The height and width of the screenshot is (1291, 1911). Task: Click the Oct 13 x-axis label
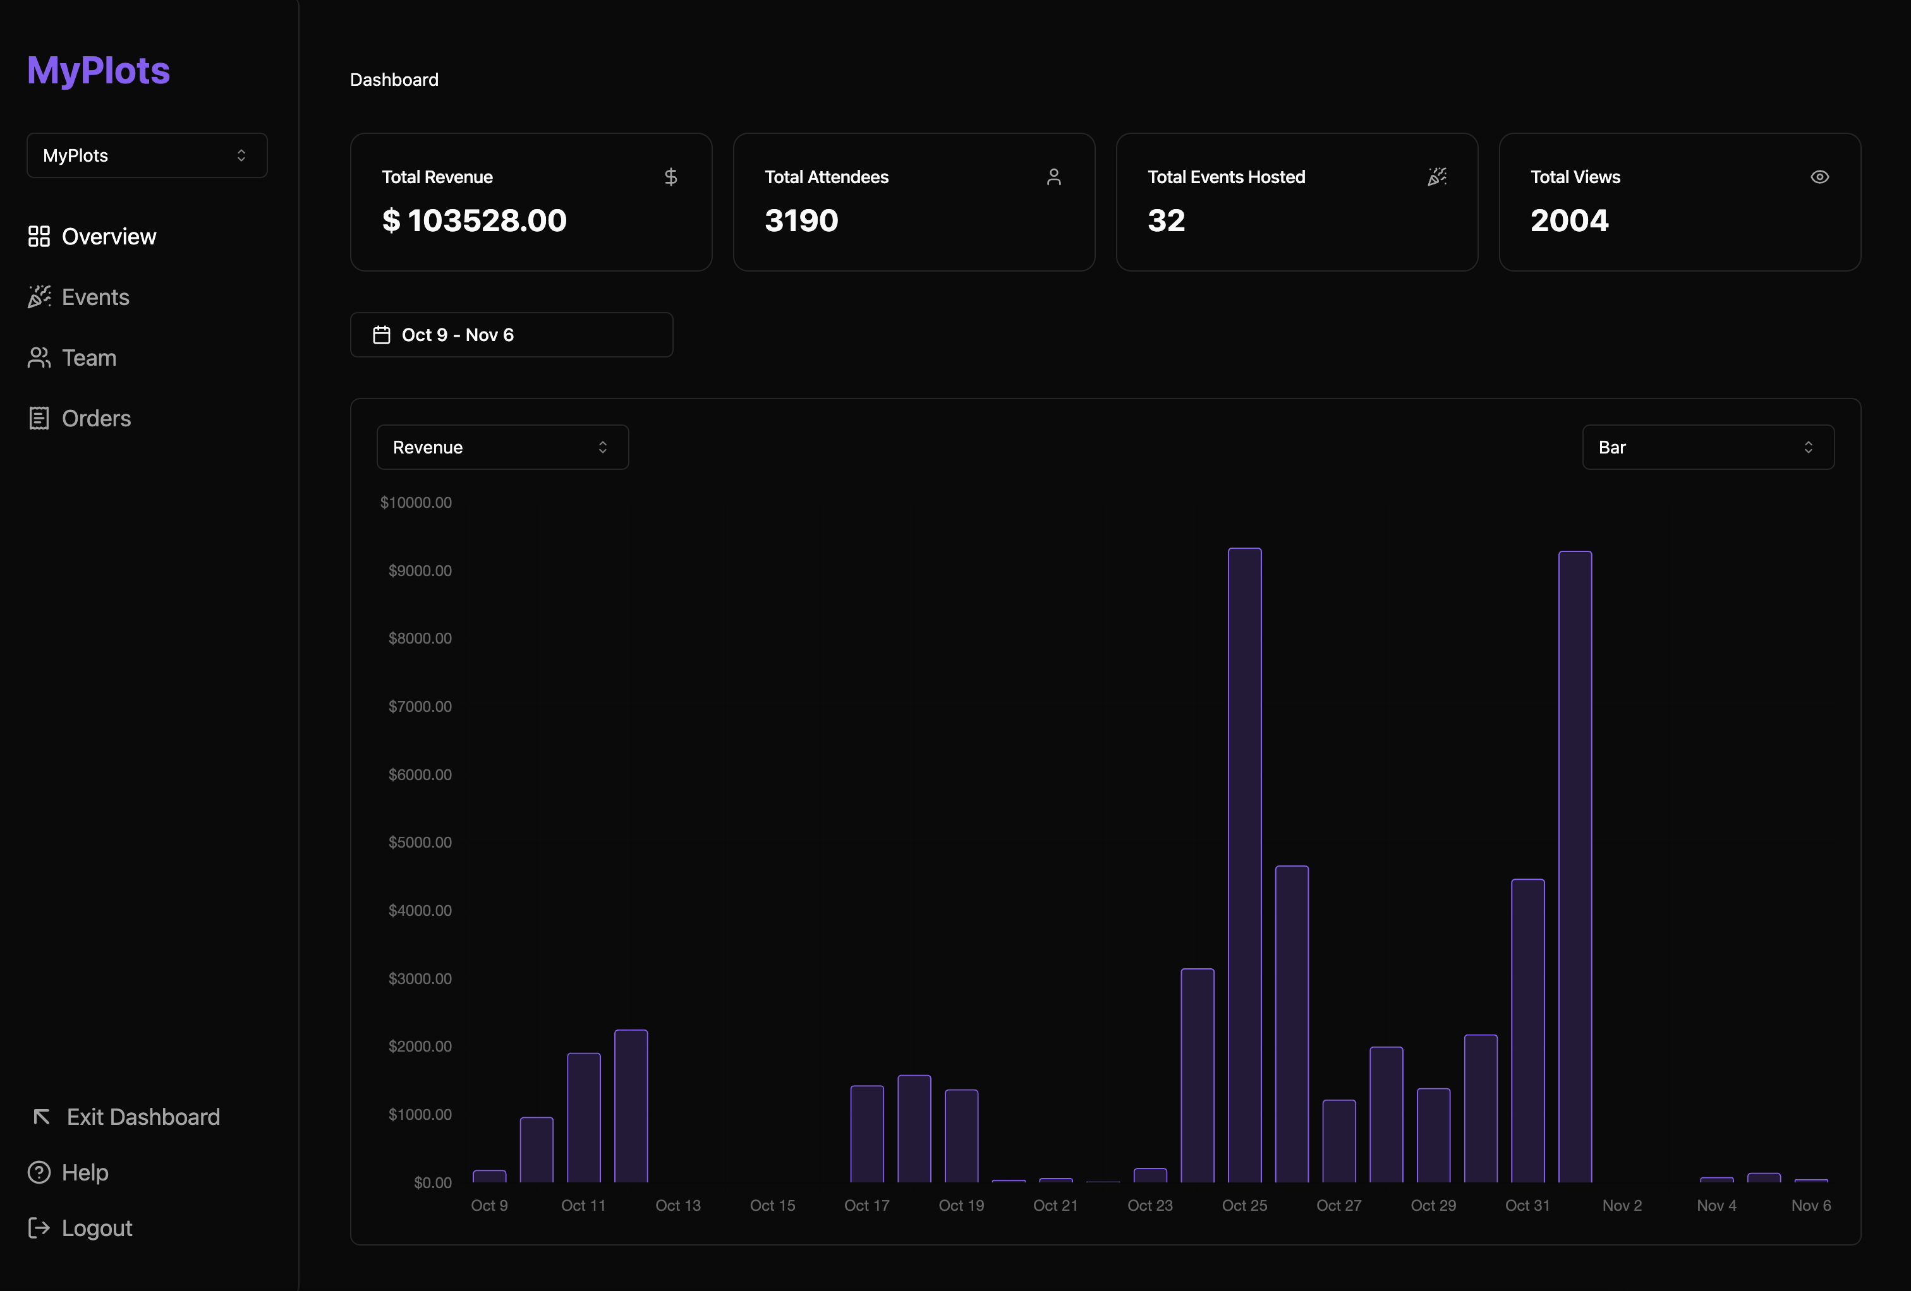tap(677, 1206)
